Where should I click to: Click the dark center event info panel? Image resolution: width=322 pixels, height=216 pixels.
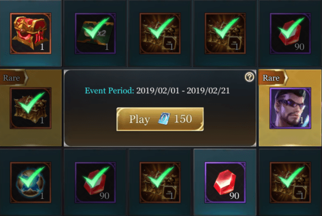click(x=160, y=108)
